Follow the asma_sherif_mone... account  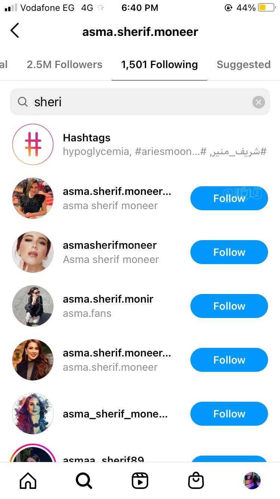coord(229,414)
